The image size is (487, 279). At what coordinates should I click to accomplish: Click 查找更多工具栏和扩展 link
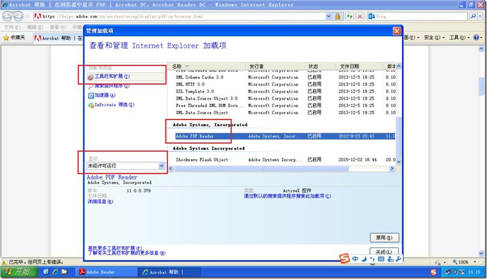(115, 248)
